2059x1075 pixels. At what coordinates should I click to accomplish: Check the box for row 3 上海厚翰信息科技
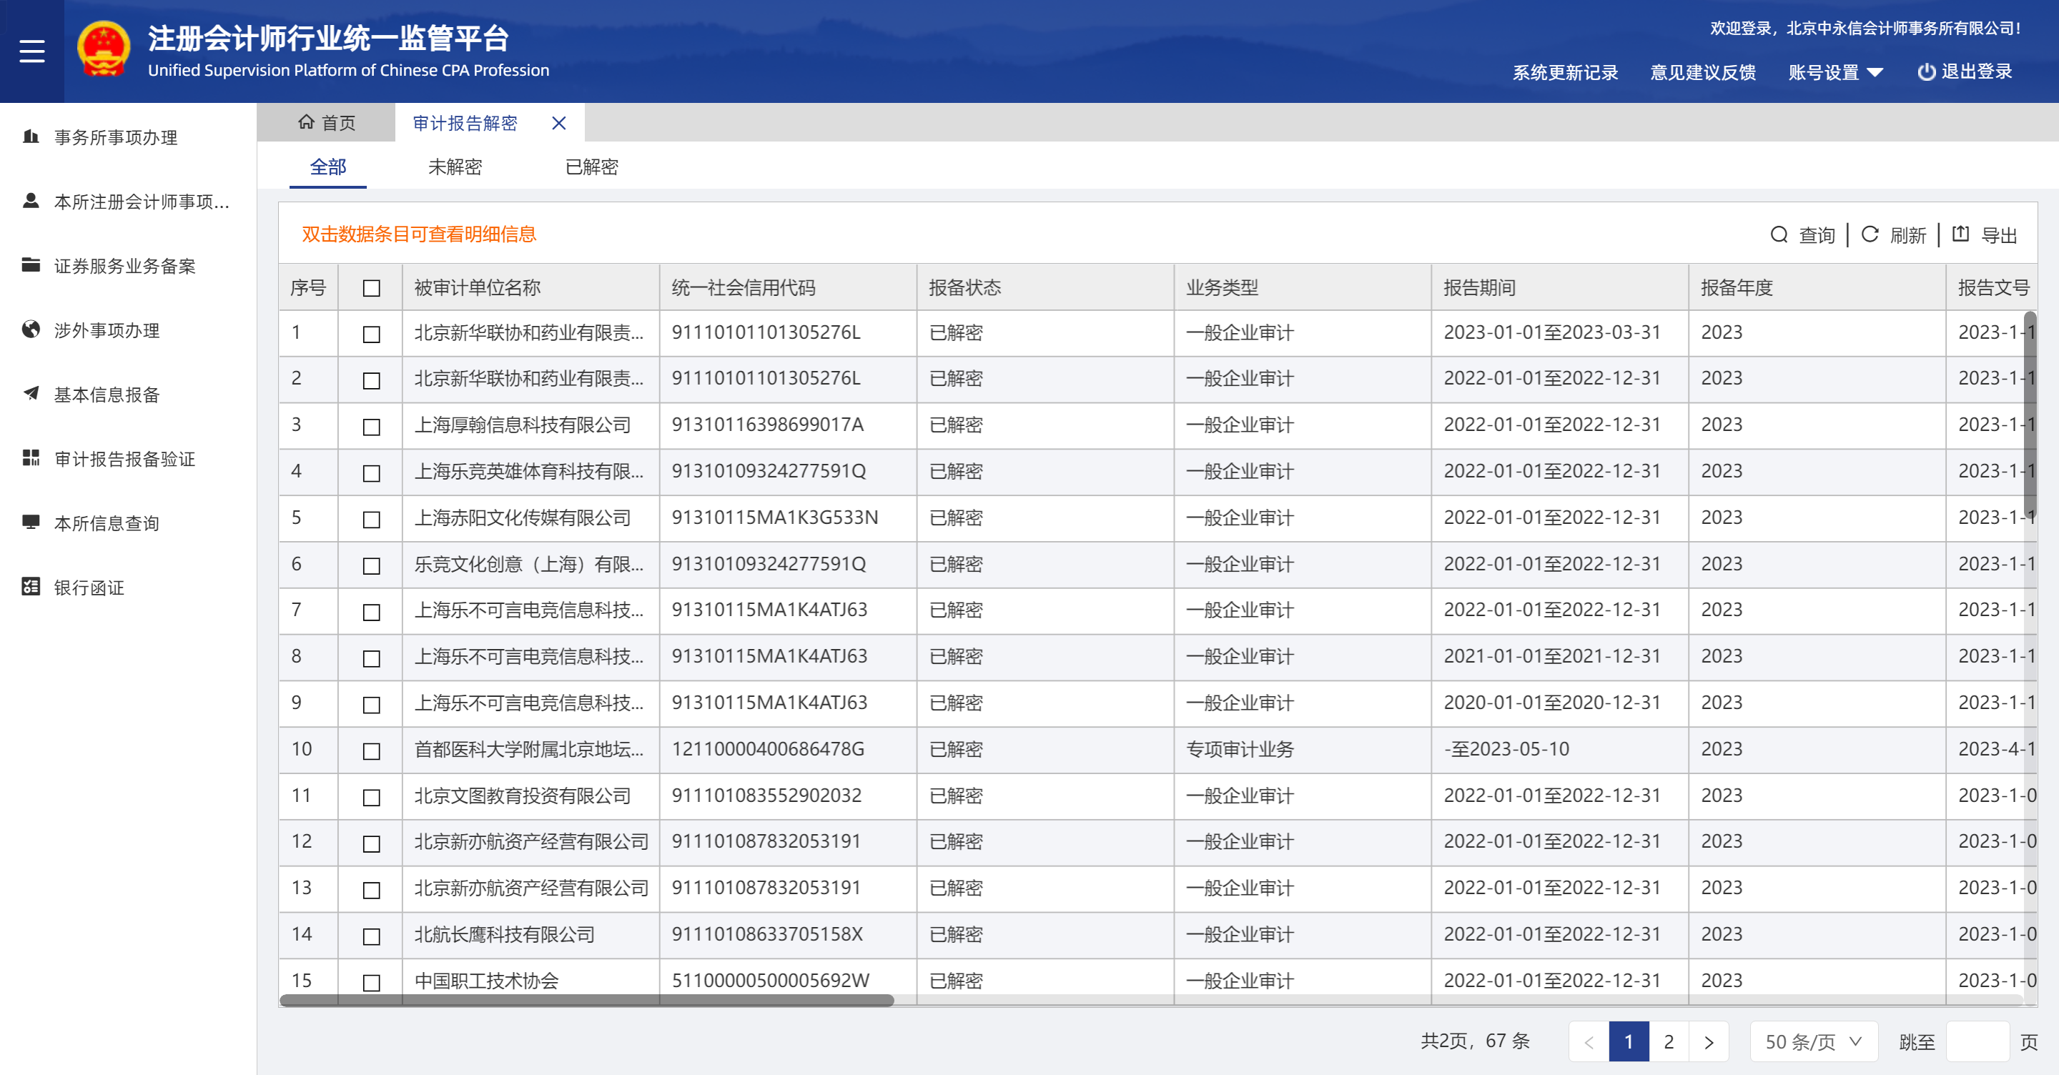pos(371,426)
